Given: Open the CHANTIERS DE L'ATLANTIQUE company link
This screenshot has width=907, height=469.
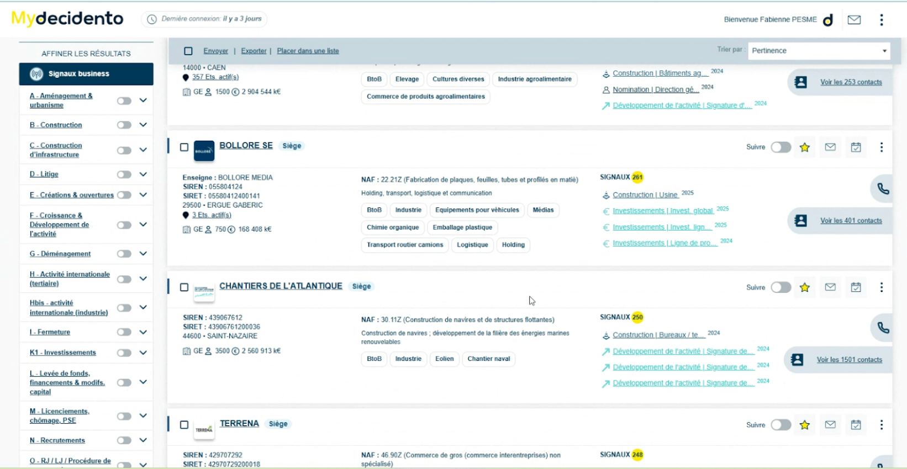Looking at the screenshot, I should tap(281, 286).
